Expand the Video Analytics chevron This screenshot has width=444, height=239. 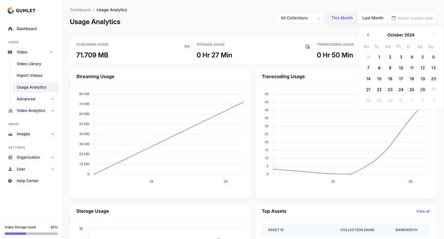52,111
